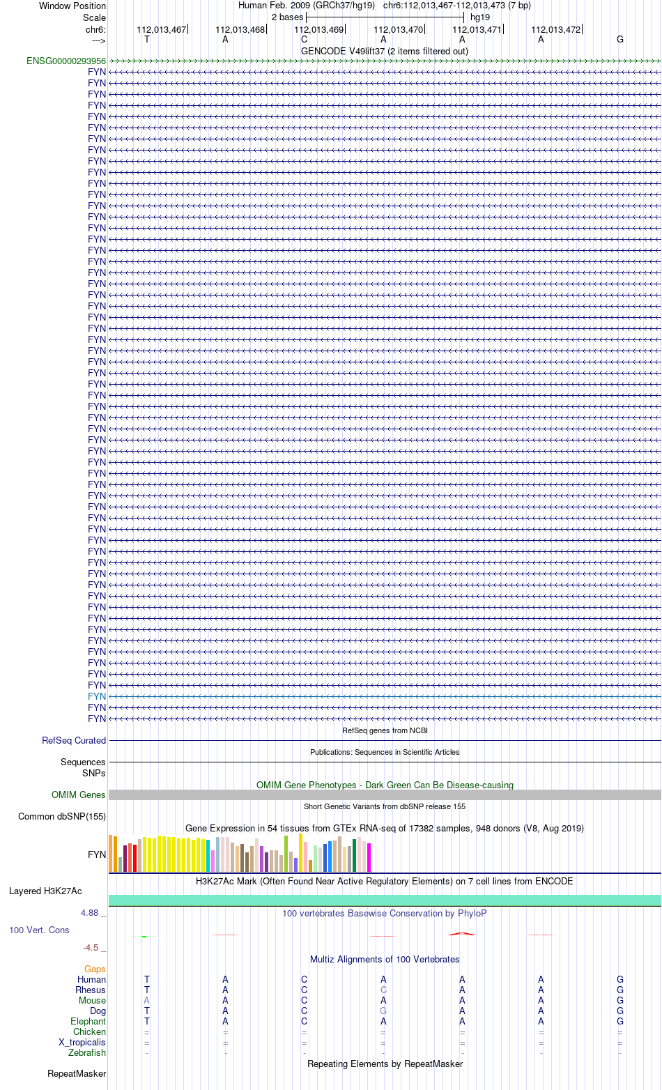
Task: Click '100 vertebrates Basewise Conservation by PhyloP' title
Action: 385,914
